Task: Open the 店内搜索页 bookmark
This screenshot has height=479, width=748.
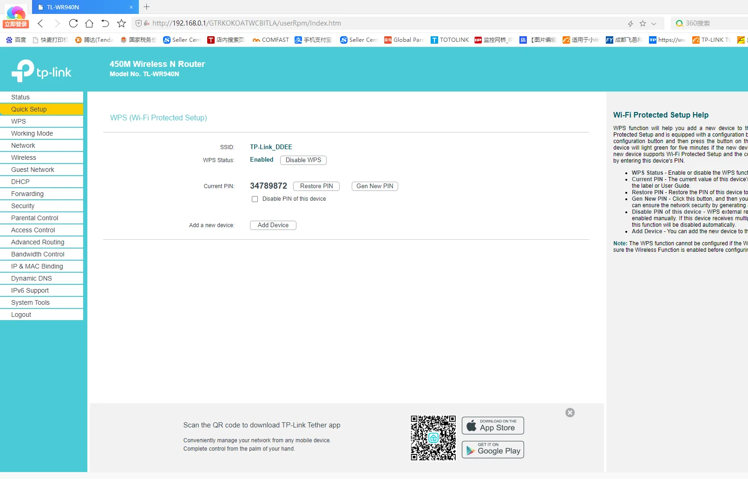Action: tap(226, 40)
